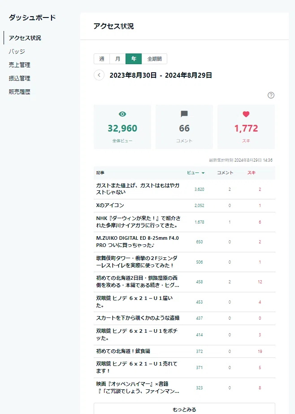Open the 双眼鏡 ヒノデ U1をポチった article
The width and height of the screenshot is (295, 414).
coord(137,334)
